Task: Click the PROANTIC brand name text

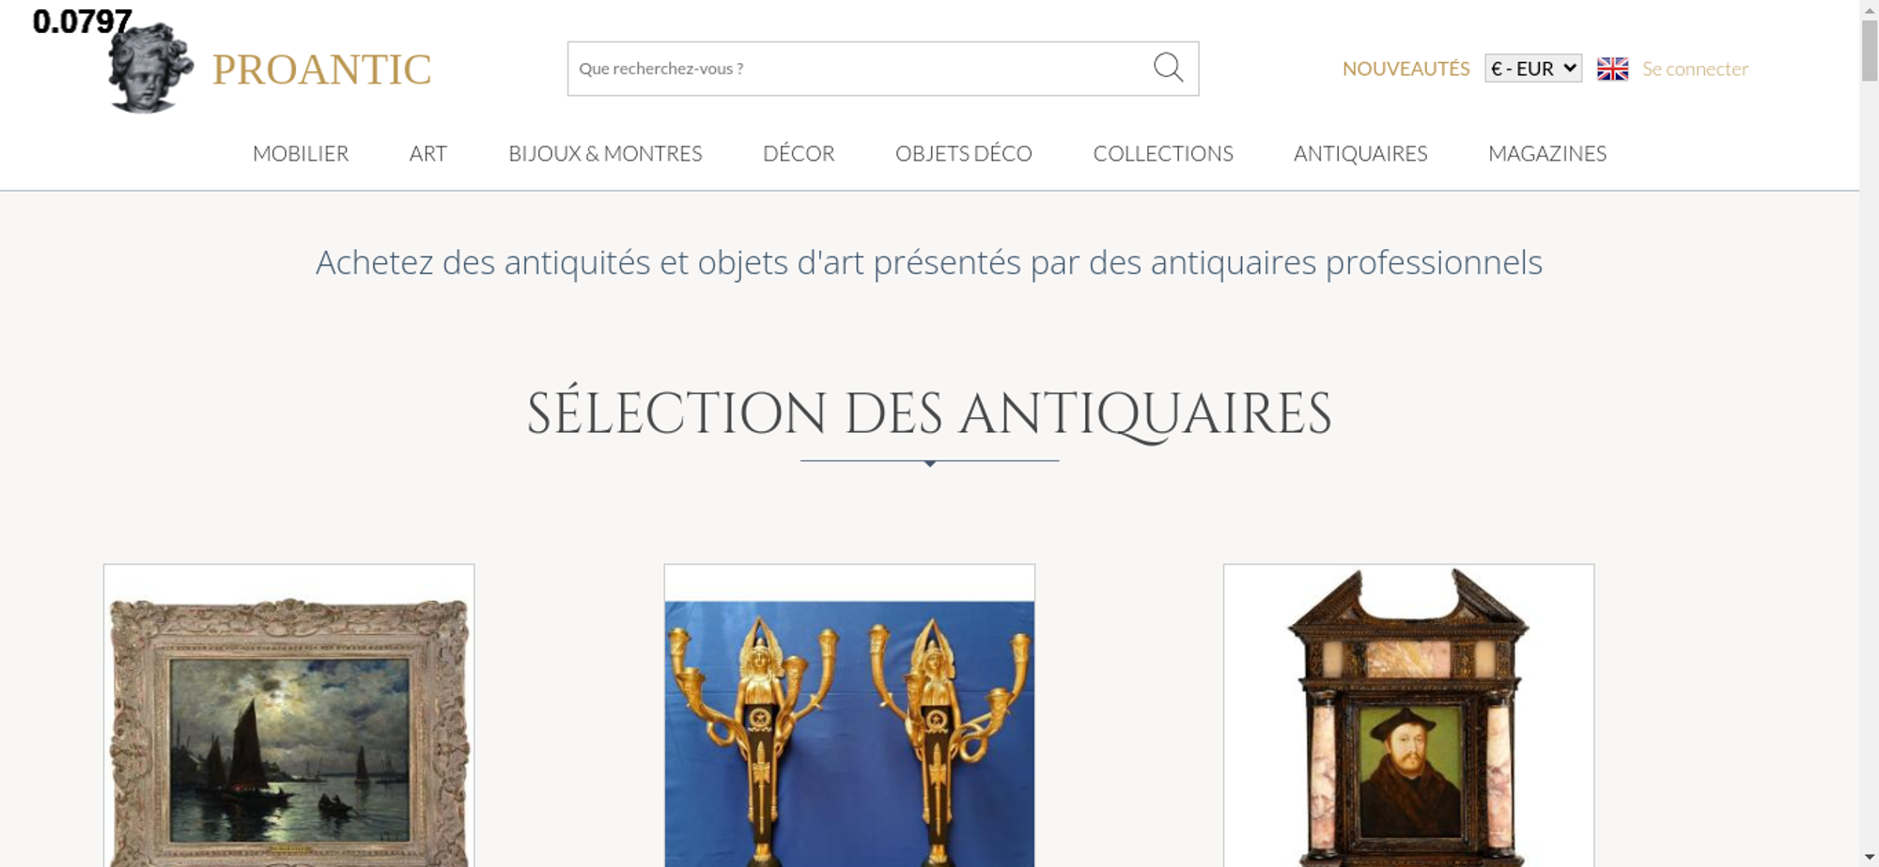Action: point(321,70)
